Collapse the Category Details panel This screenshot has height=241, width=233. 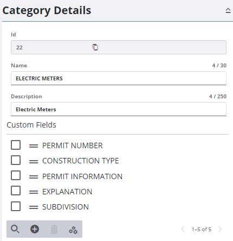(x=228, y=11)
